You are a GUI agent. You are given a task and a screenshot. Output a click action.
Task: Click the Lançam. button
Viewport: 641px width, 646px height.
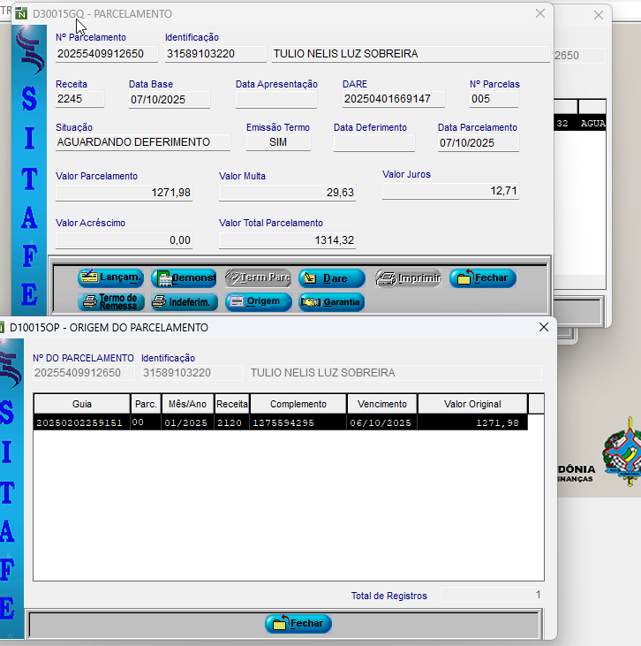tap(110, 277)
